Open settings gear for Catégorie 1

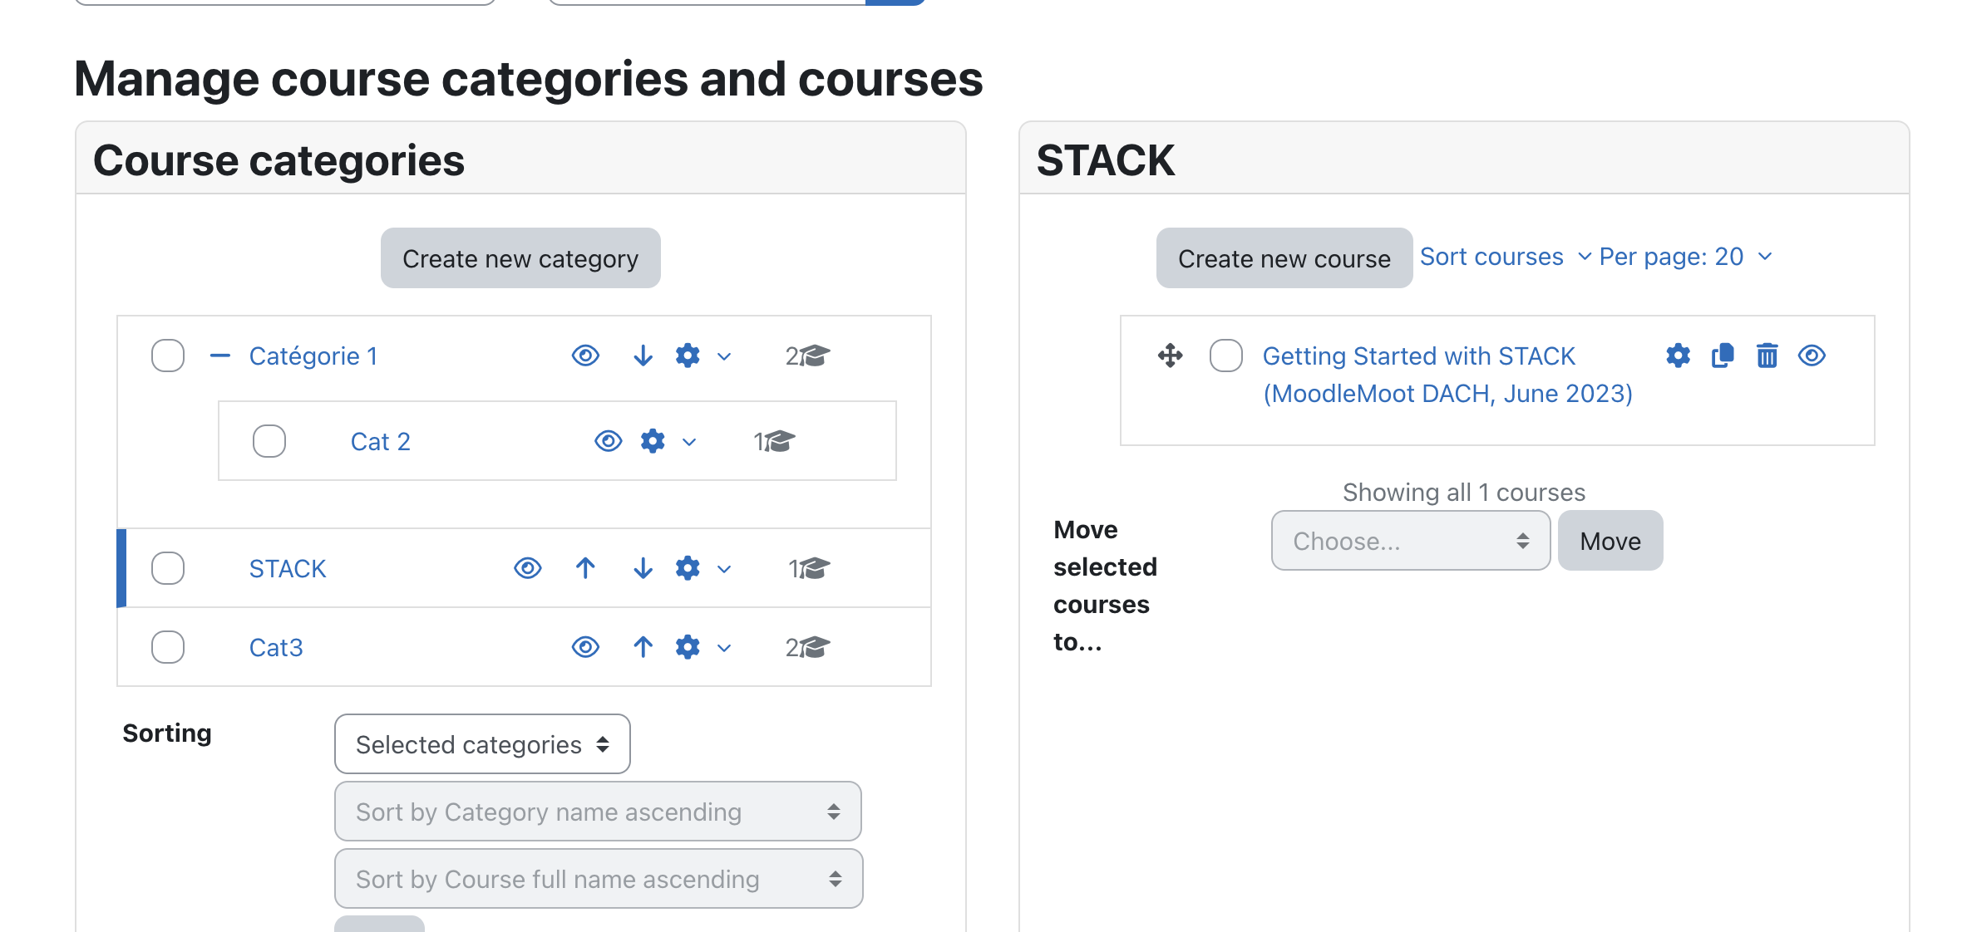click(x=688, y=356)
